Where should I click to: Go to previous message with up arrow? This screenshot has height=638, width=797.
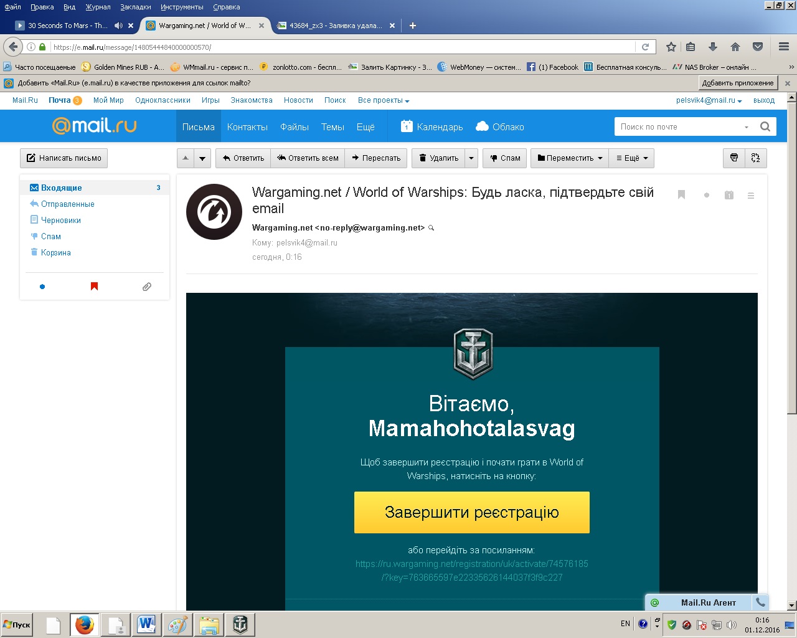[x=186, y=158]
